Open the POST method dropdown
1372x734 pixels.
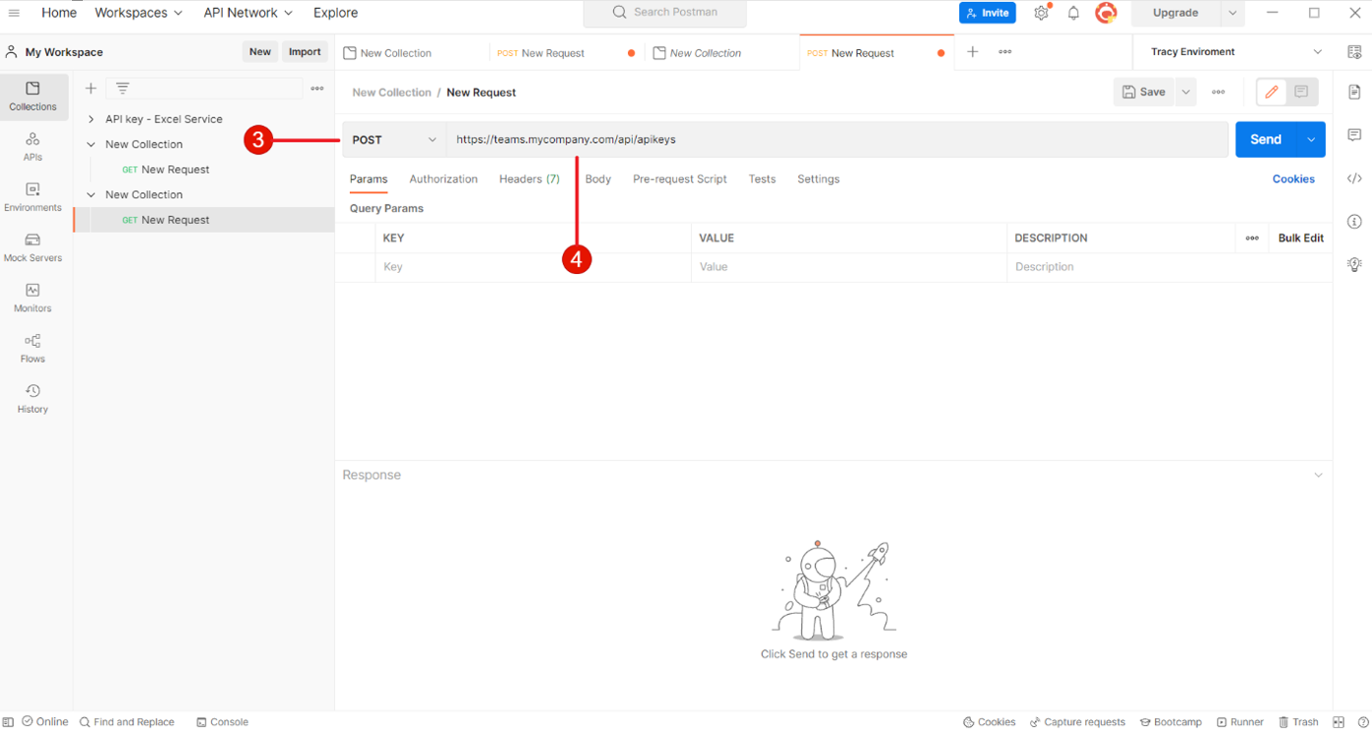pos(394,140)
